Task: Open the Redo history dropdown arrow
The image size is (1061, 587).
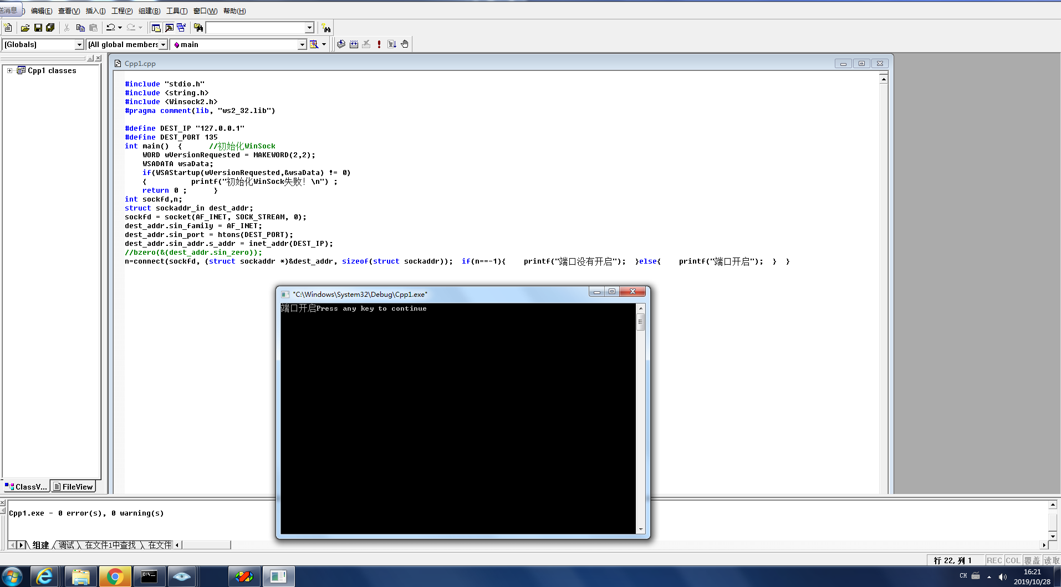Action: click(140, 28)
